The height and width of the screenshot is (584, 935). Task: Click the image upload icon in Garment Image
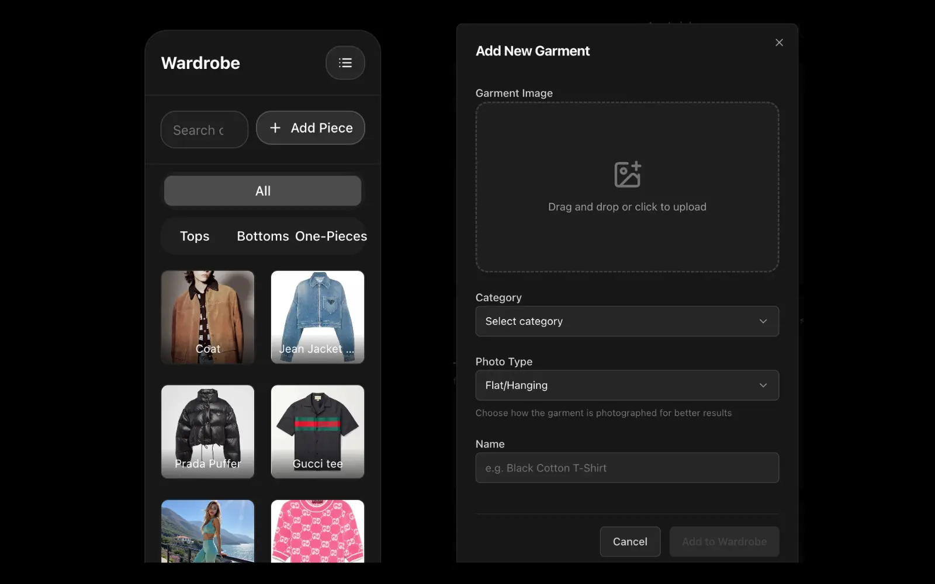[x=626, y=173]
